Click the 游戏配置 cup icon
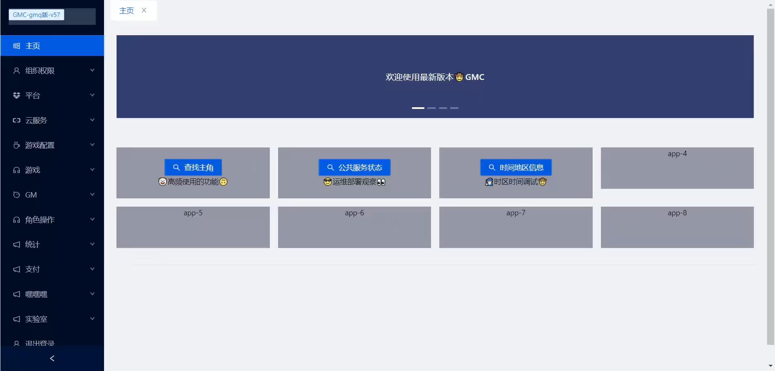The height and width of the screenshot is (371, 775). pos(17,145)
